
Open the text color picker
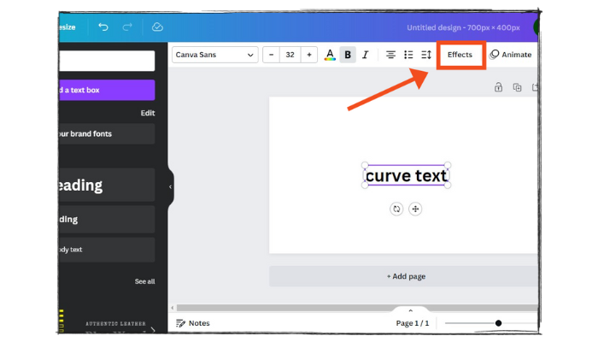pyautogui.click(x=330, y=55)
